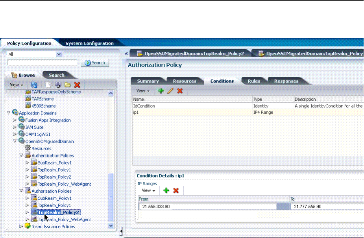Click the duplicate icon in Browse toolbar

click(x=58, y=85)
